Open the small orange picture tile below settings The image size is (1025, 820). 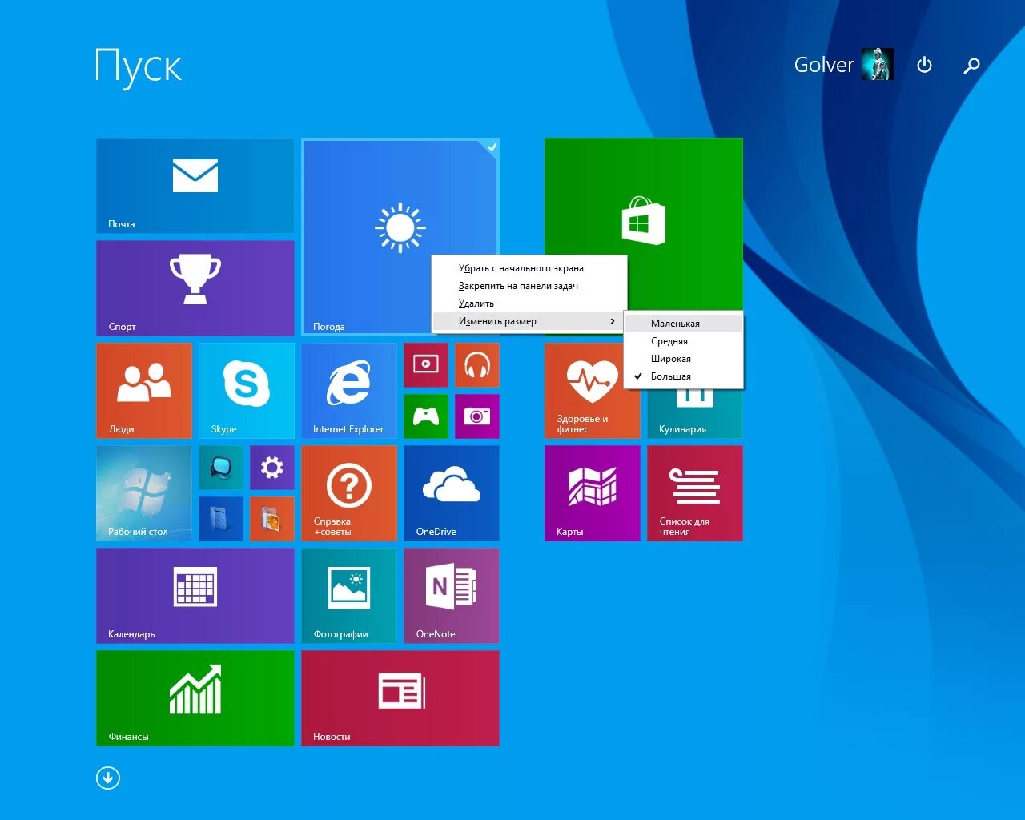click(x=272, y=519)
